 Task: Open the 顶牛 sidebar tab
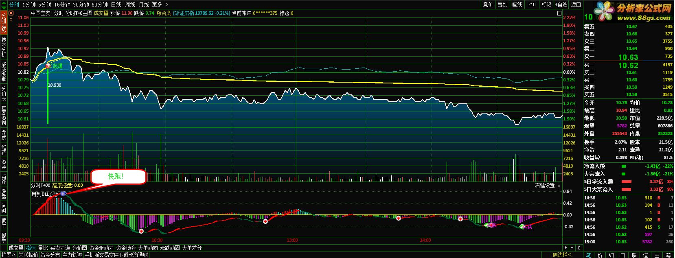4,223
